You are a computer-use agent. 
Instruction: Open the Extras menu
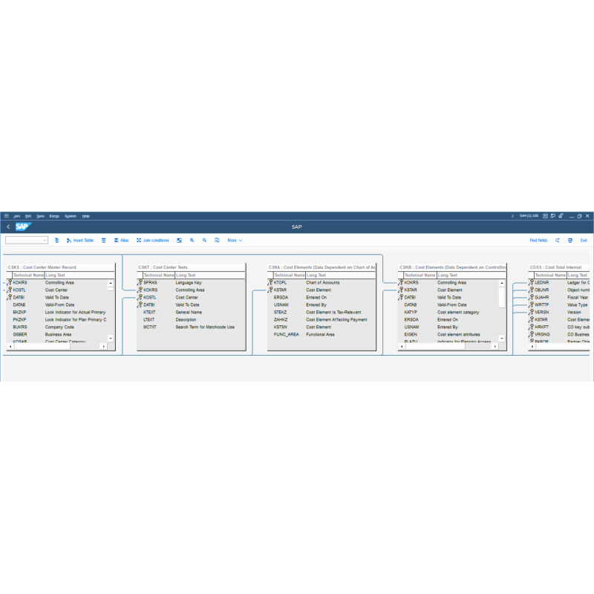(53, 216)
